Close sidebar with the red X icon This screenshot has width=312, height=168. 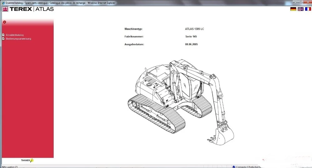[x=5, y=22]
